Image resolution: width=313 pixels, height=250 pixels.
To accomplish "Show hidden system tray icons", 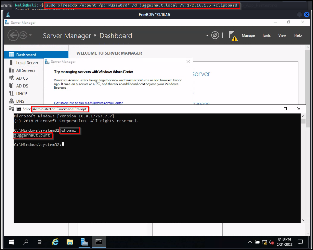I will [250, 242].
